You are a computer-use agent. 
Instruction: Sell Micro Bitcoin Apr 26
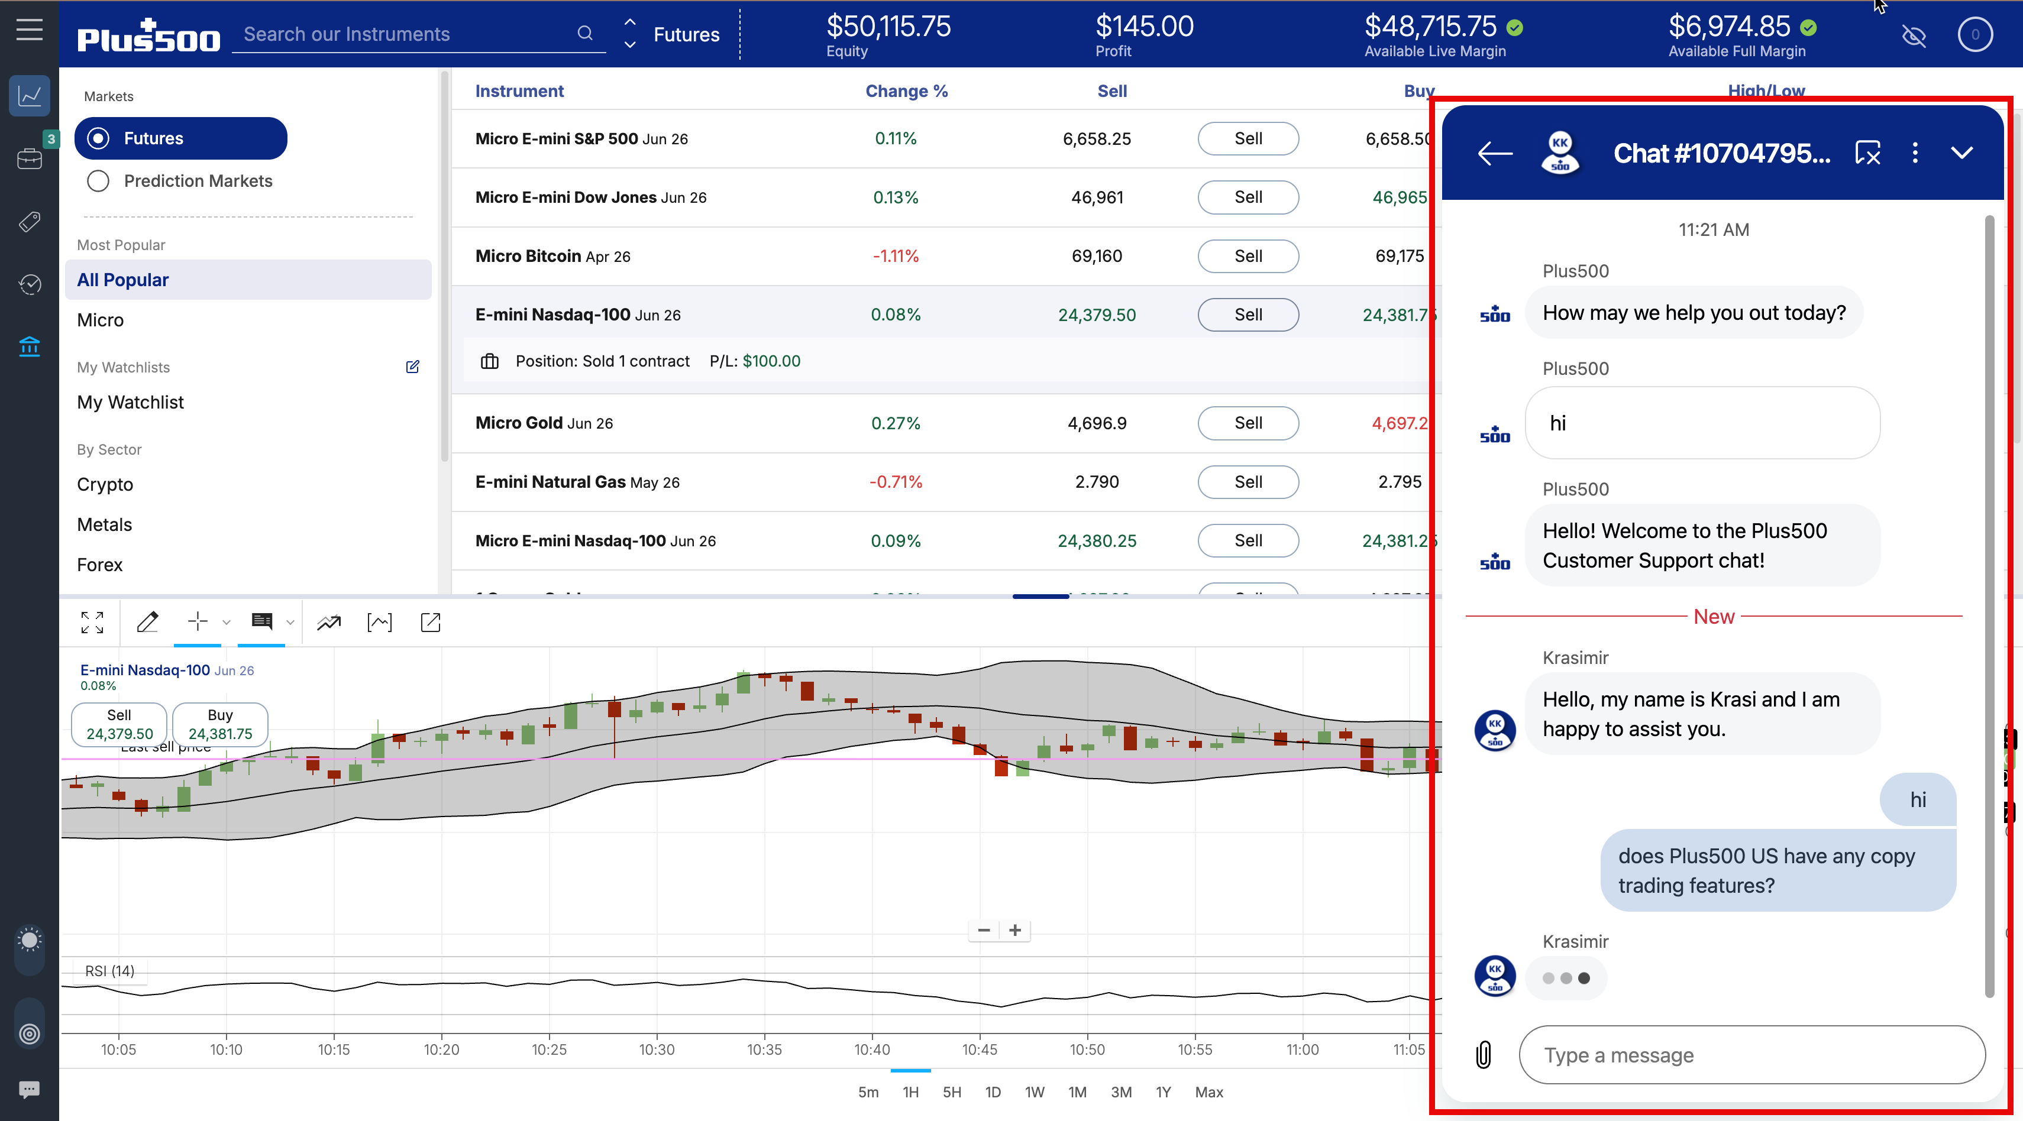pos(1248,256)
